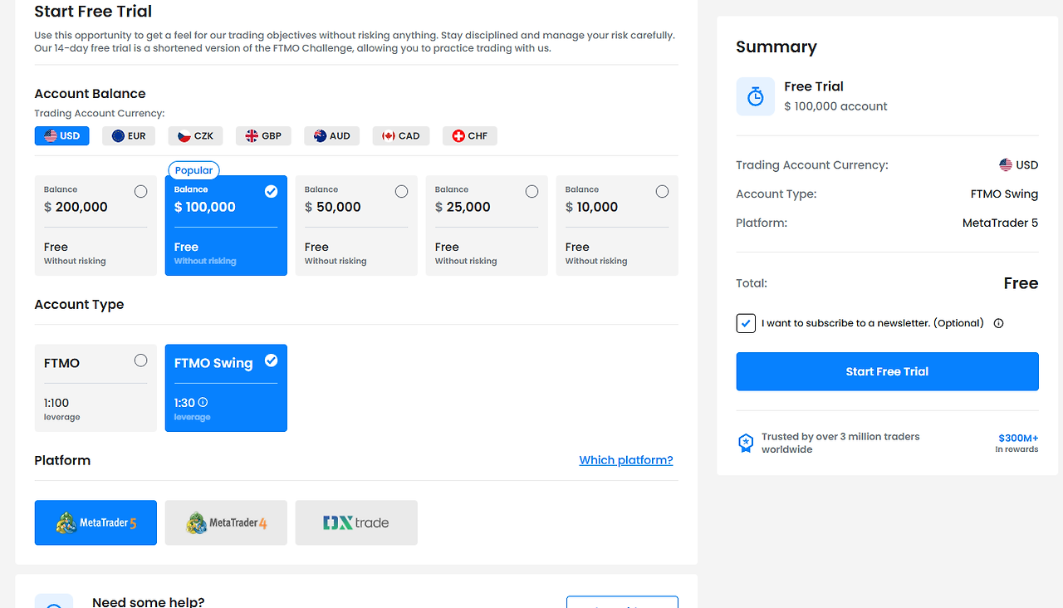1063x608 pixels.
Task: Select the $100,000 balance option checkmark
Action: tap(271, 191)
